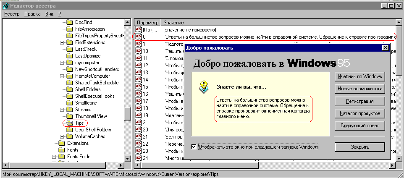Click the Shell Folders folder icon
Image resolution: width=404 pixels, height=178 pixels.
[x=70, y=89]
